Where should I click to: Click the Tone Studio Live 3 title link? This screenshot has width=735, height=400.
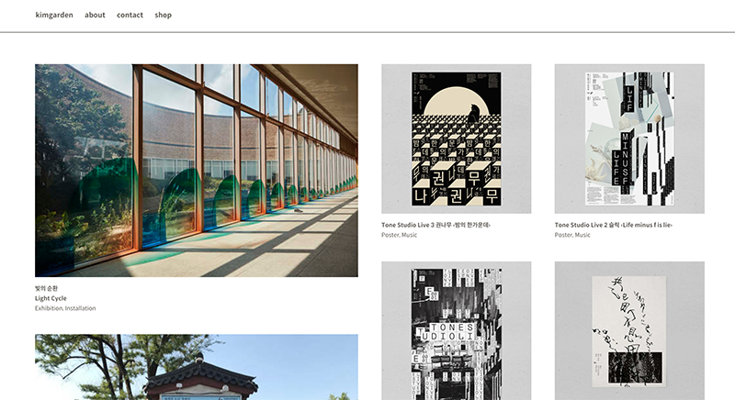point(435,225)
